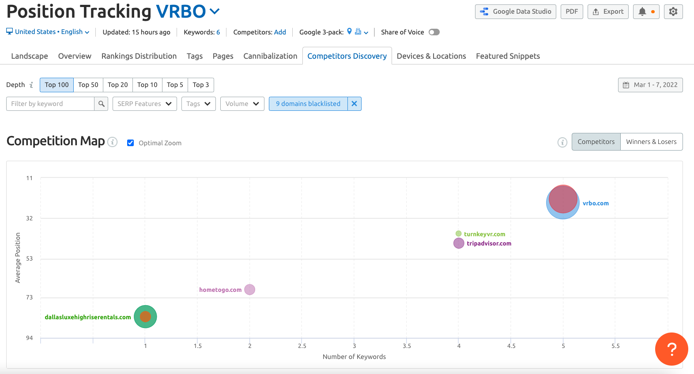694x374 pixels.
Task: Click the tripadvisor.com label
Action: pos(489,243)
